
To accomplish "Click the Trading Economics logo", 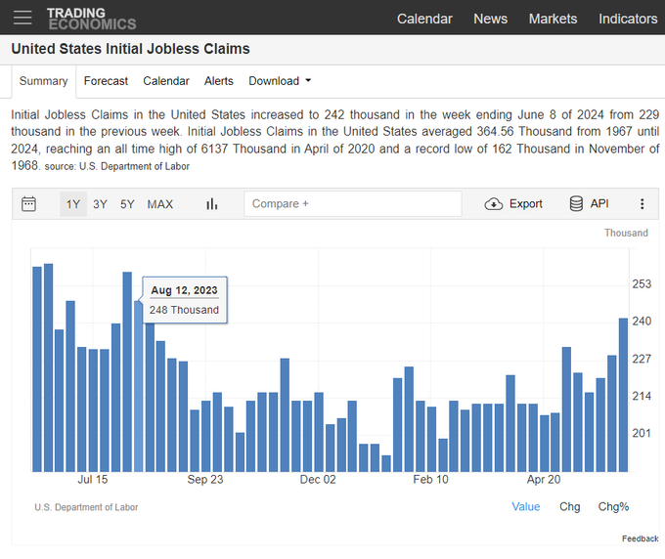I will [x=91, y=18].
